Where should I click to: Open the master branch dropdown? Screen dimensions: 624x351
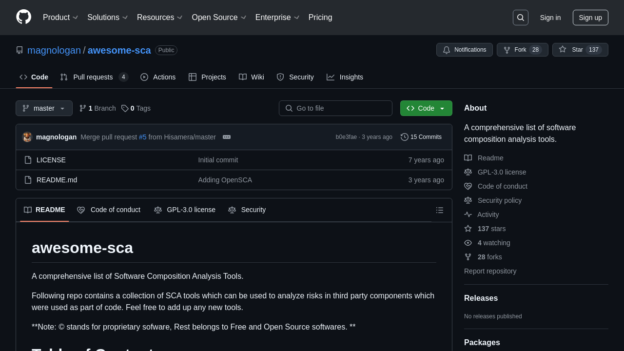click(44, 108)
